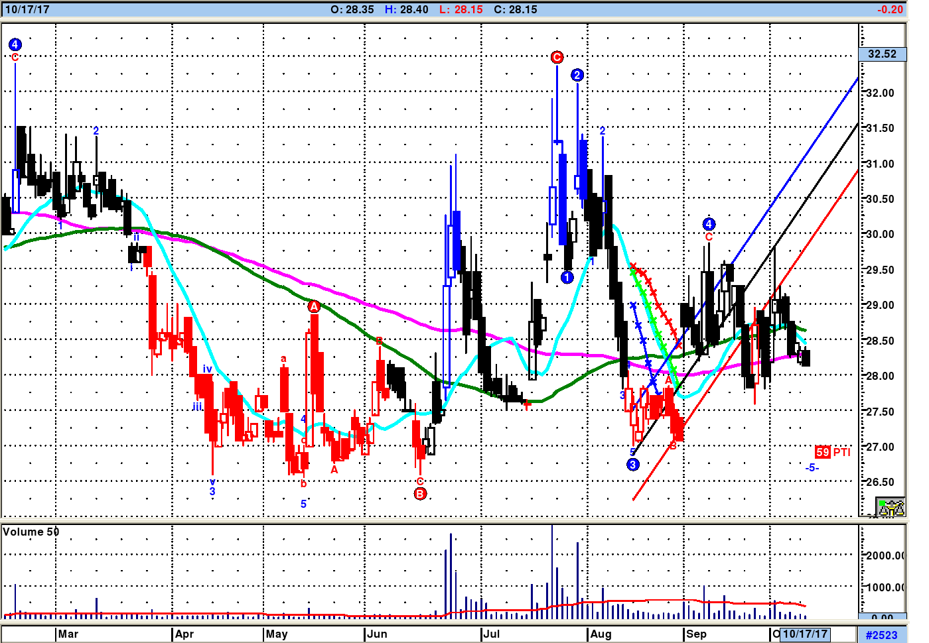Viewport: 929px width, 643px height.
Task: Click the low value L: 28.15 in header
Action: point(461,9)
